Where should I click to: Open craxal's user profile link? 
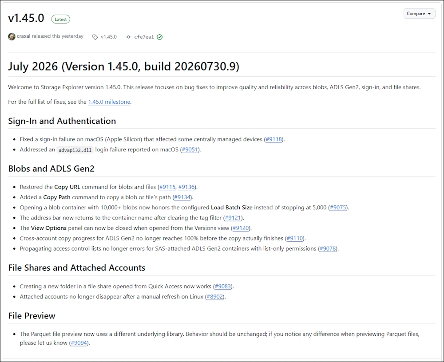(x=24, y=36)
